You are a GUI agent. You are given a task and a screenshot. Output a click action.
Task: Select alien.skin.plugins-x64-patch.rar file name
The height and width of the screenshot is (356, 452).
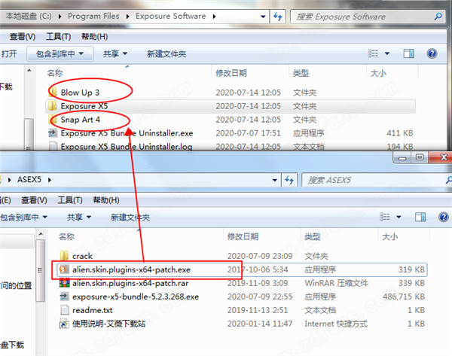pyautogui.click(x=130, y=283)
